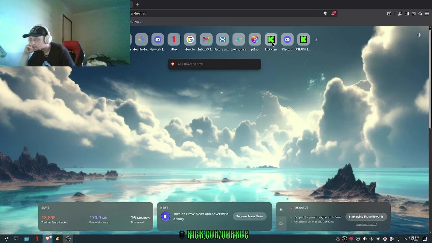Screen dimensions: 432x243
Task: Toggle the microphone tray icon
Action: pos(391,239)
